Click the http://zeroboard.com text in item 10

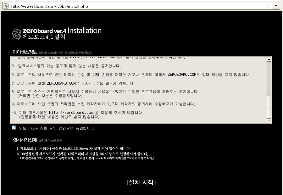(x=71, y=113)
